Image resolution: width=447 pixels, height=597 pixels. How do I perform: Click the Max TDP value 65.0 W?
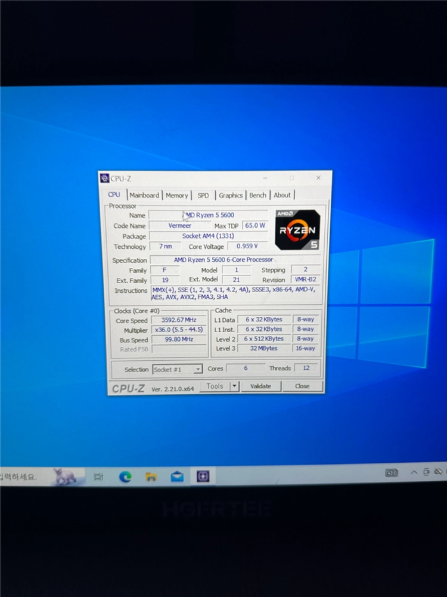(255, 225)
